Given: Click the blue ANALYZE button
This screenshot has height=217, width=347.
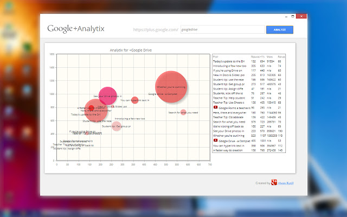Looking at the screenshot, I should [280, 30].
